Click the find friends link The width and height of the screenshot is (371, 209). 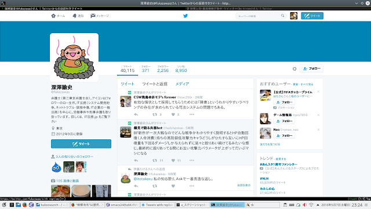(270, 145)
